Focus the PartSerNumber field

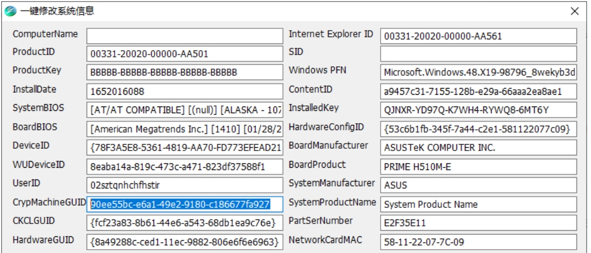click(478, 223)
